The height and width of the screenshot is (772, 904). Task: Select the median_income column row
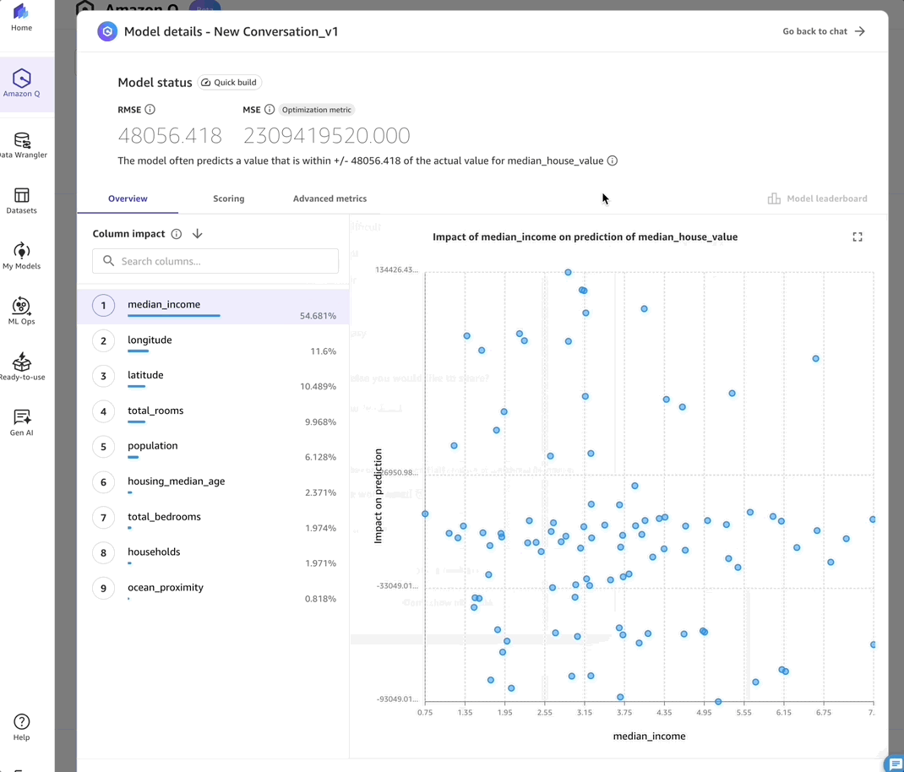pos(213,306)
